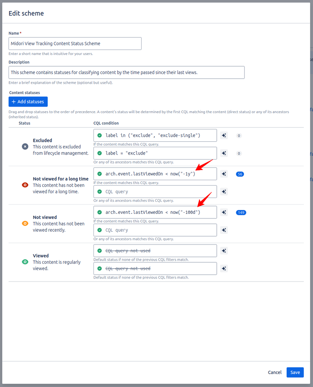Edit the lastViewedOn < now("-100d") query

(x=155, y=212)
